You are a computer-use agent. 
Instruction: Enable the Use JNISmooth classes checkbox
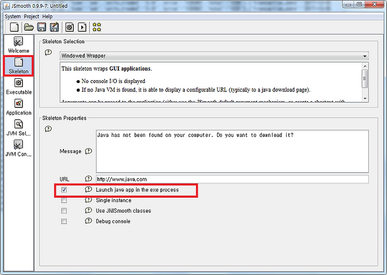point(64,211)
